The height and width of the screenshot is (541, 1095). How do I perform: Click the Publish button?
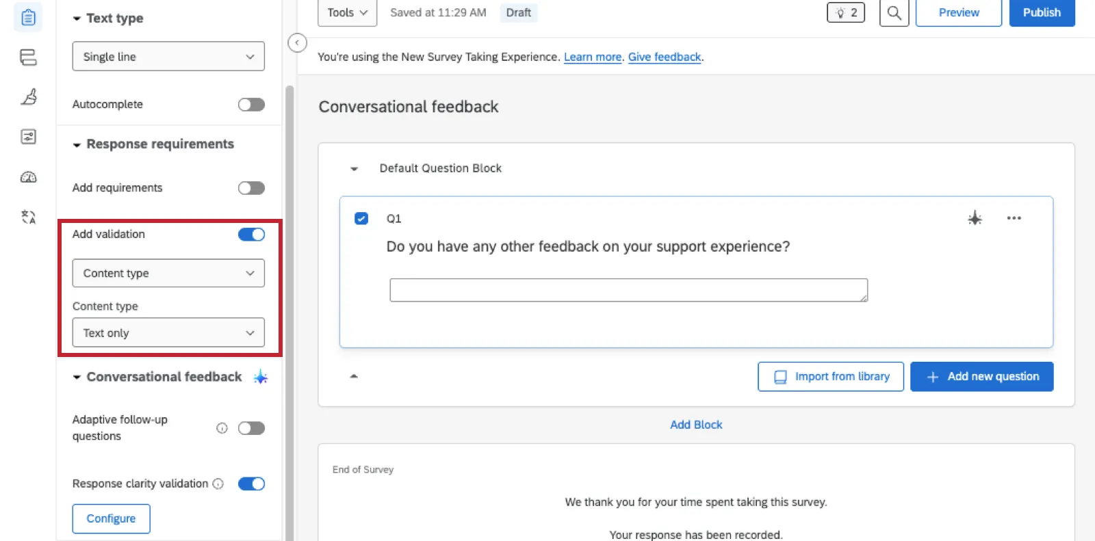[1042, 12]
